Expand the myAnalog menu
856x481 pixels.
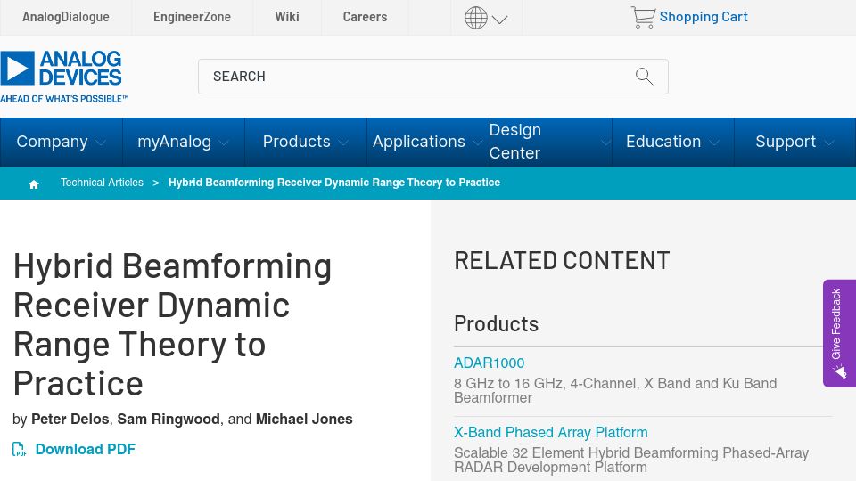pos(184,142)
